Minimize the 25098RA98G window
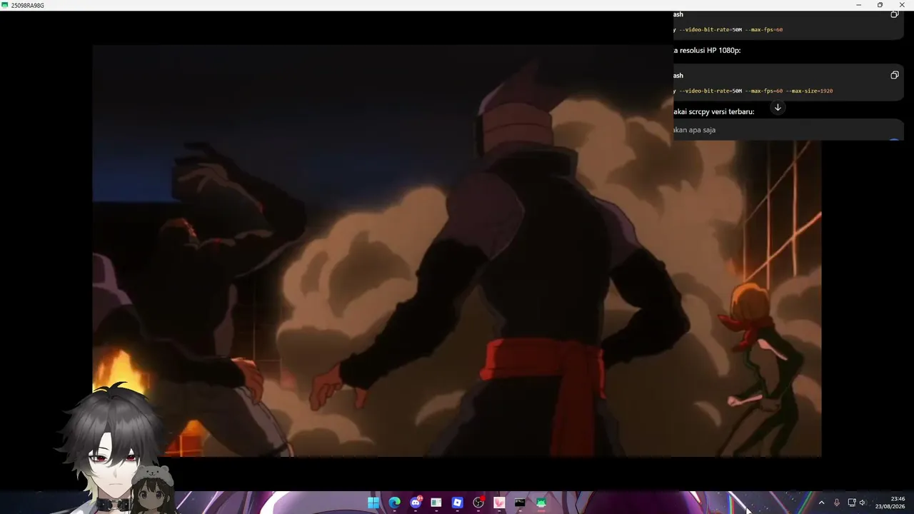Screen dimensions: 914x514 (859, 5)
